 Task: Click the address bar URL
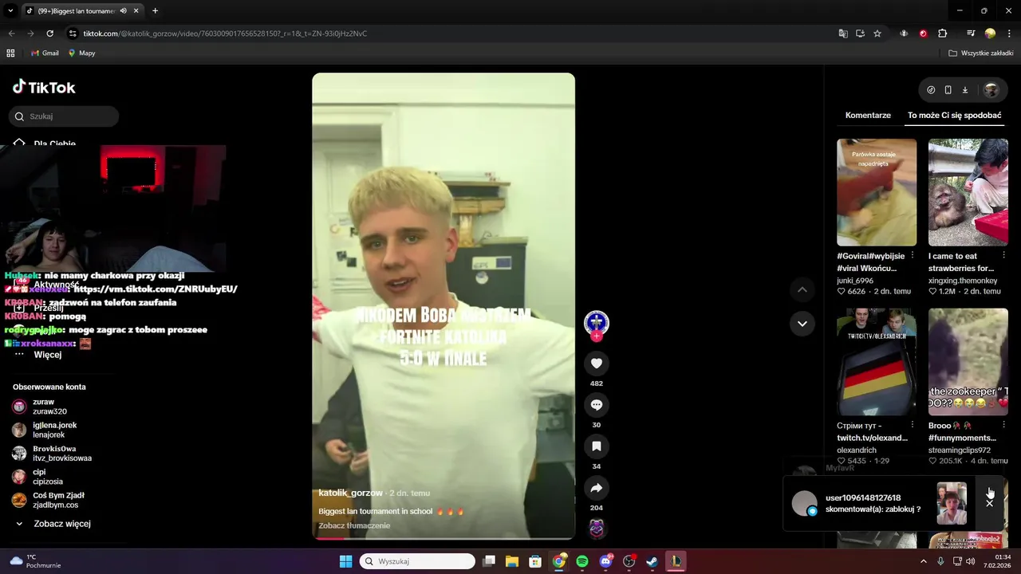225,33
